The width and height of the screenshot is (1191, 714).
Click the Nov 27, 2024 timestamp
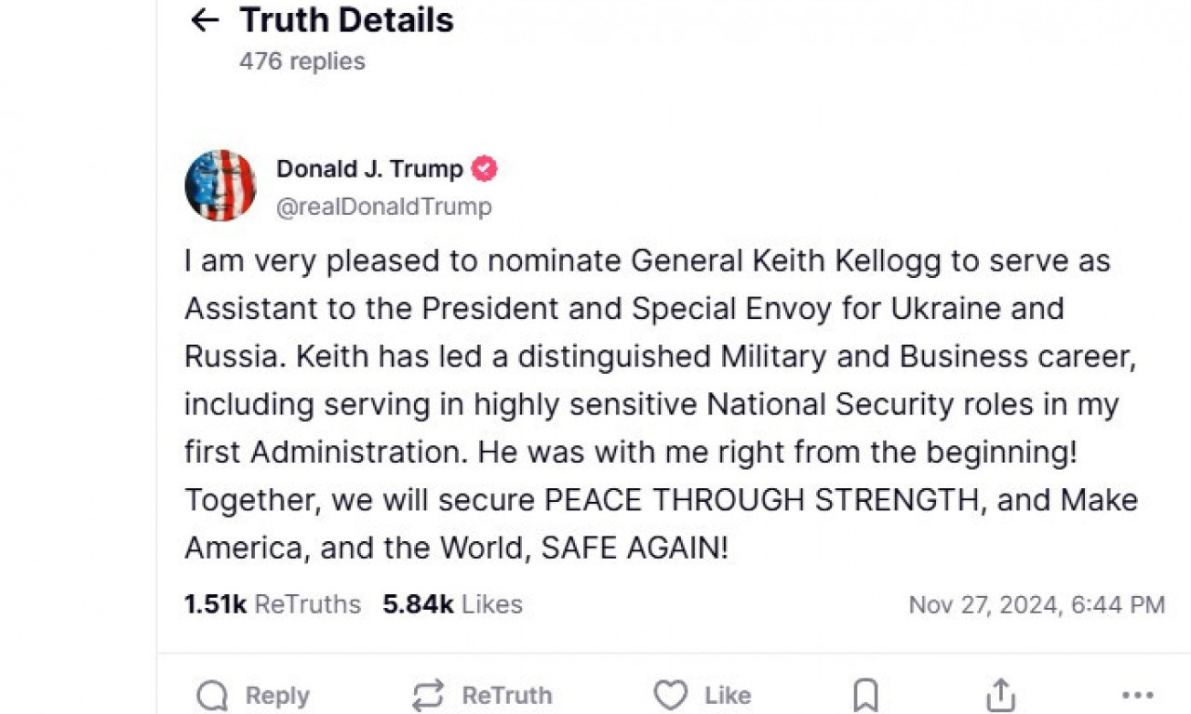(x=1037, y=604)
